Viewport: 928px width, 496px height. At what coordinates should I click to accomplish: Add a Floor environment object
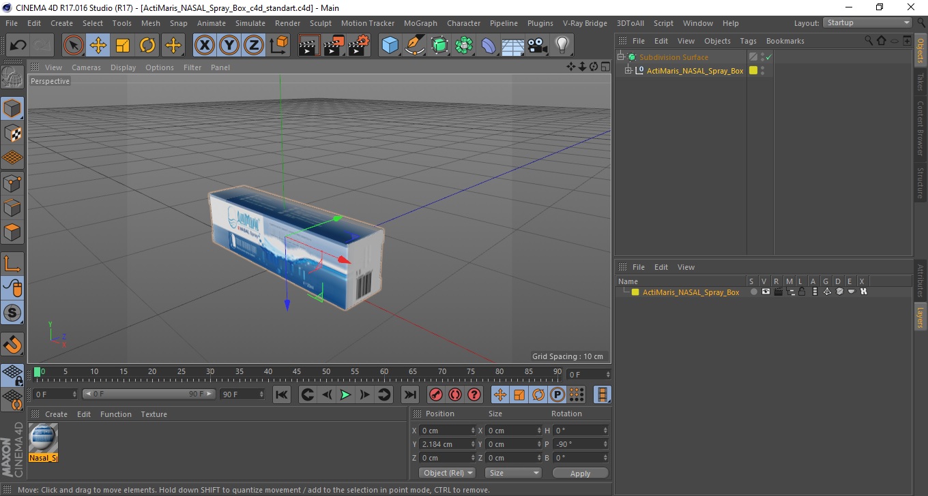point(512,46)
